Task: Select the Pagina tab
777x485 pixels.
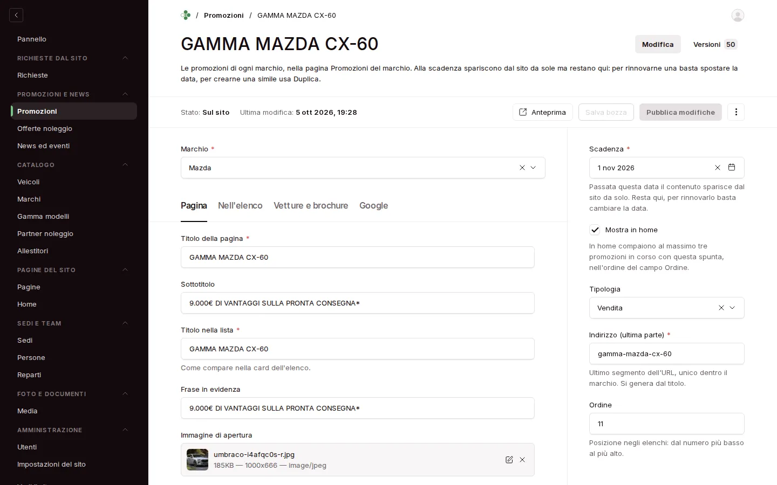Action: [194, 205]
